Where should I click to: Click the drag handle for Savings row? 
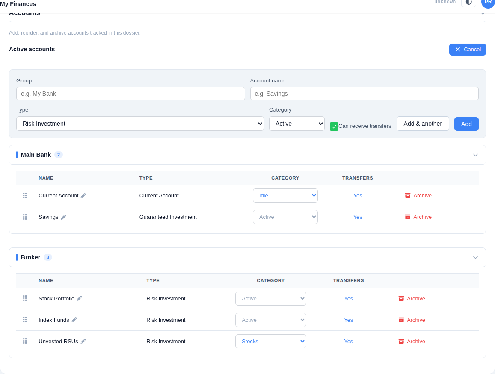tap(25, 217)
